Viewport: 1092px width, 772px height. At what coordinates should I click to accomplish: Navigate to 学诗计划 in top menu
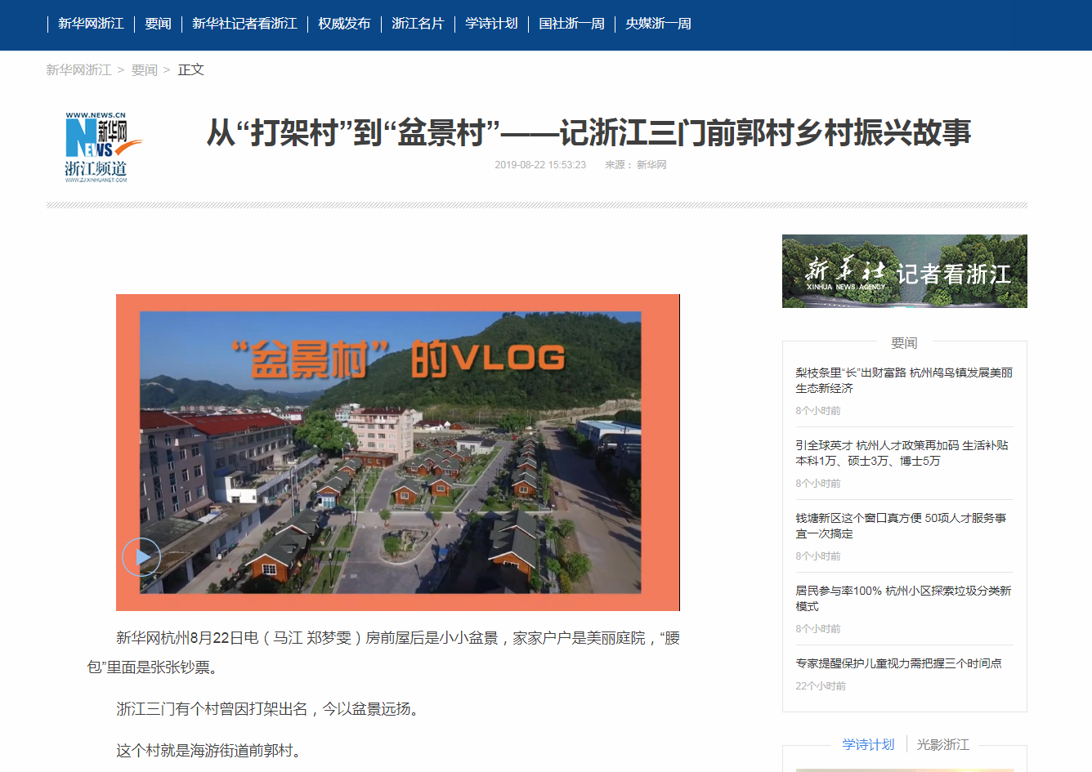click(x=491, y=24)
